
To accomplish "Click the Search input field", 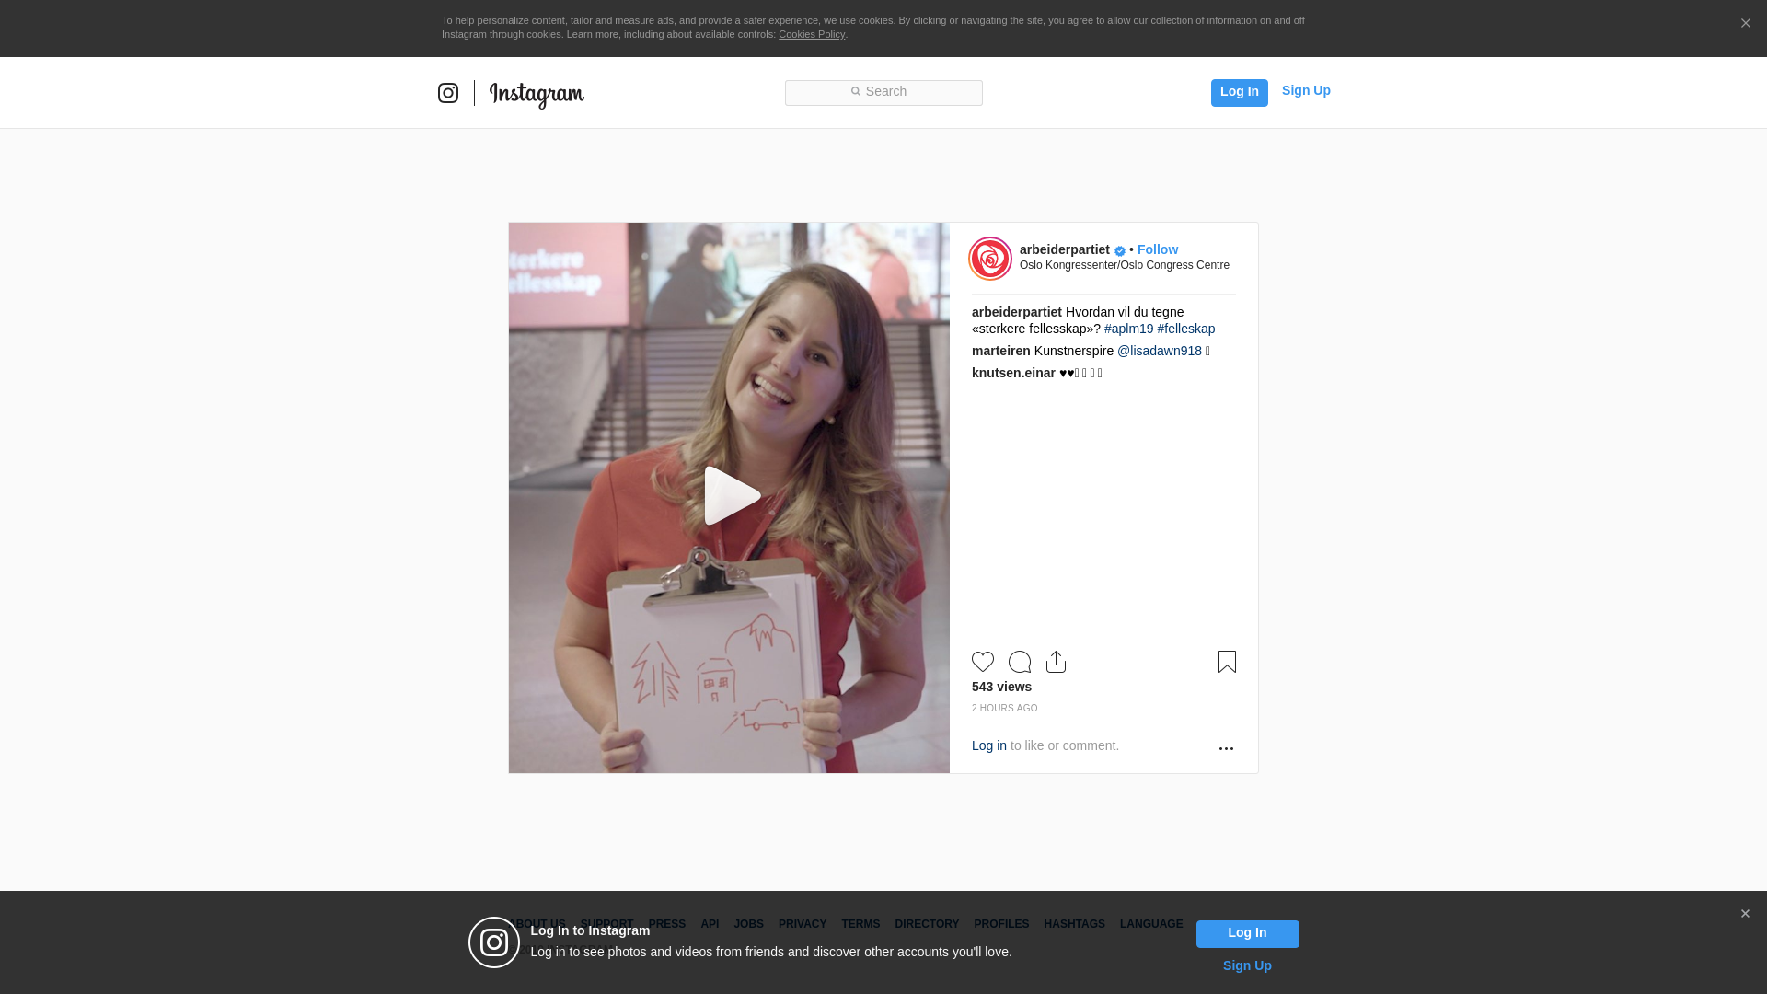I will coord(883,92).
